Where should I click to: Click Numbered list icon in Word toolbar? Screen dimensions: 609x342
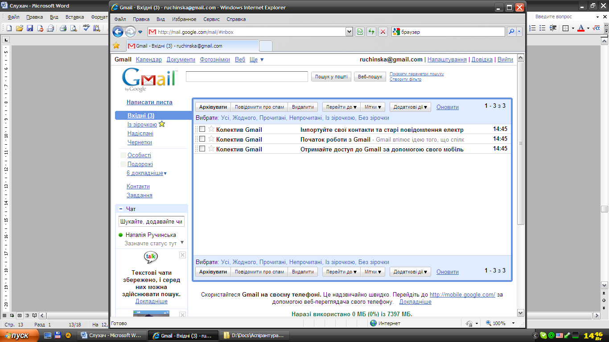[x=532, y=28]
